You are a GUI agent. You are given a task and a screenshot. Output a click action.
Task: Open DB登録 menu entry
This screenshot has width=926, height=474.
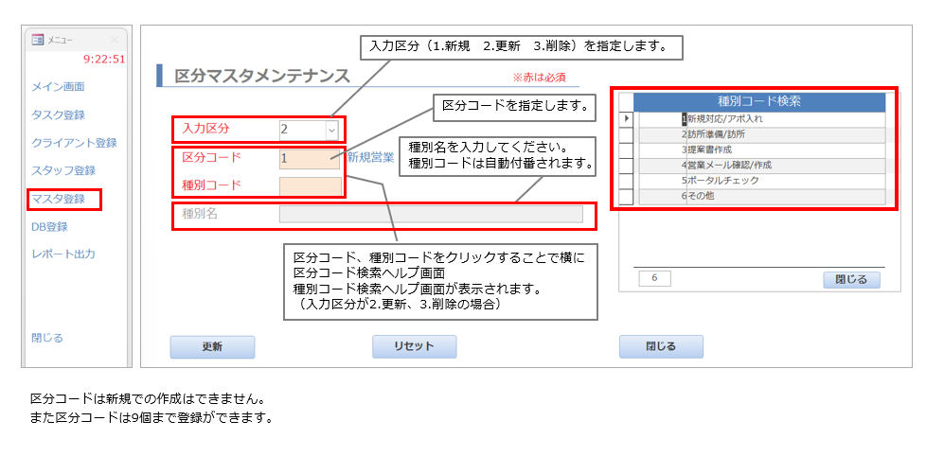(x=49, y=227)
